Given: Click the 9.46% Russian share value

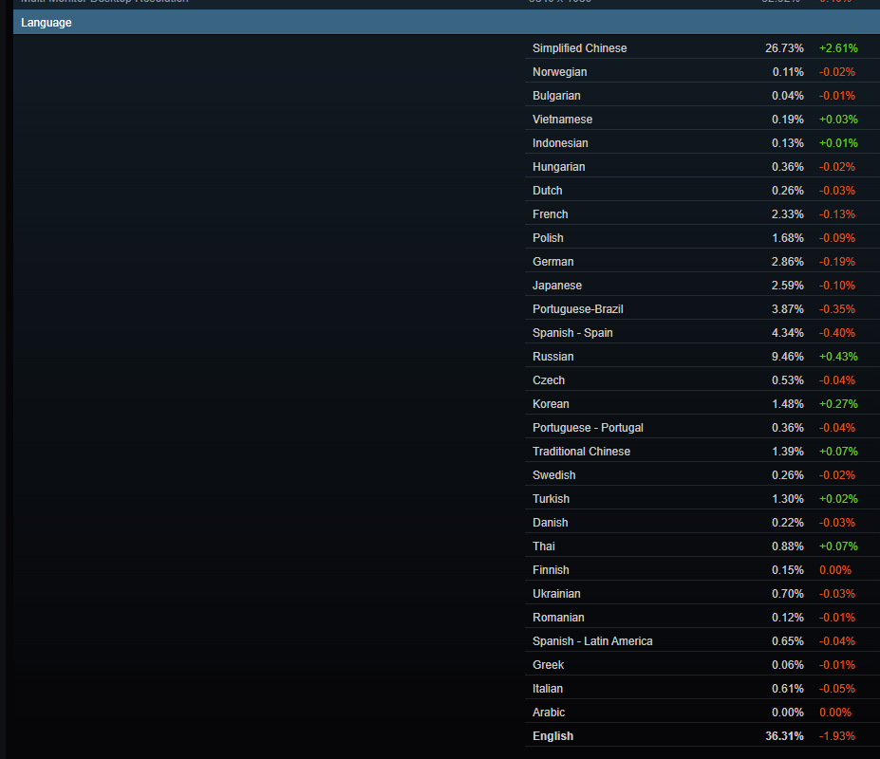Looking at the screenshot, I should pyautogui.click(x=787, y=356).
